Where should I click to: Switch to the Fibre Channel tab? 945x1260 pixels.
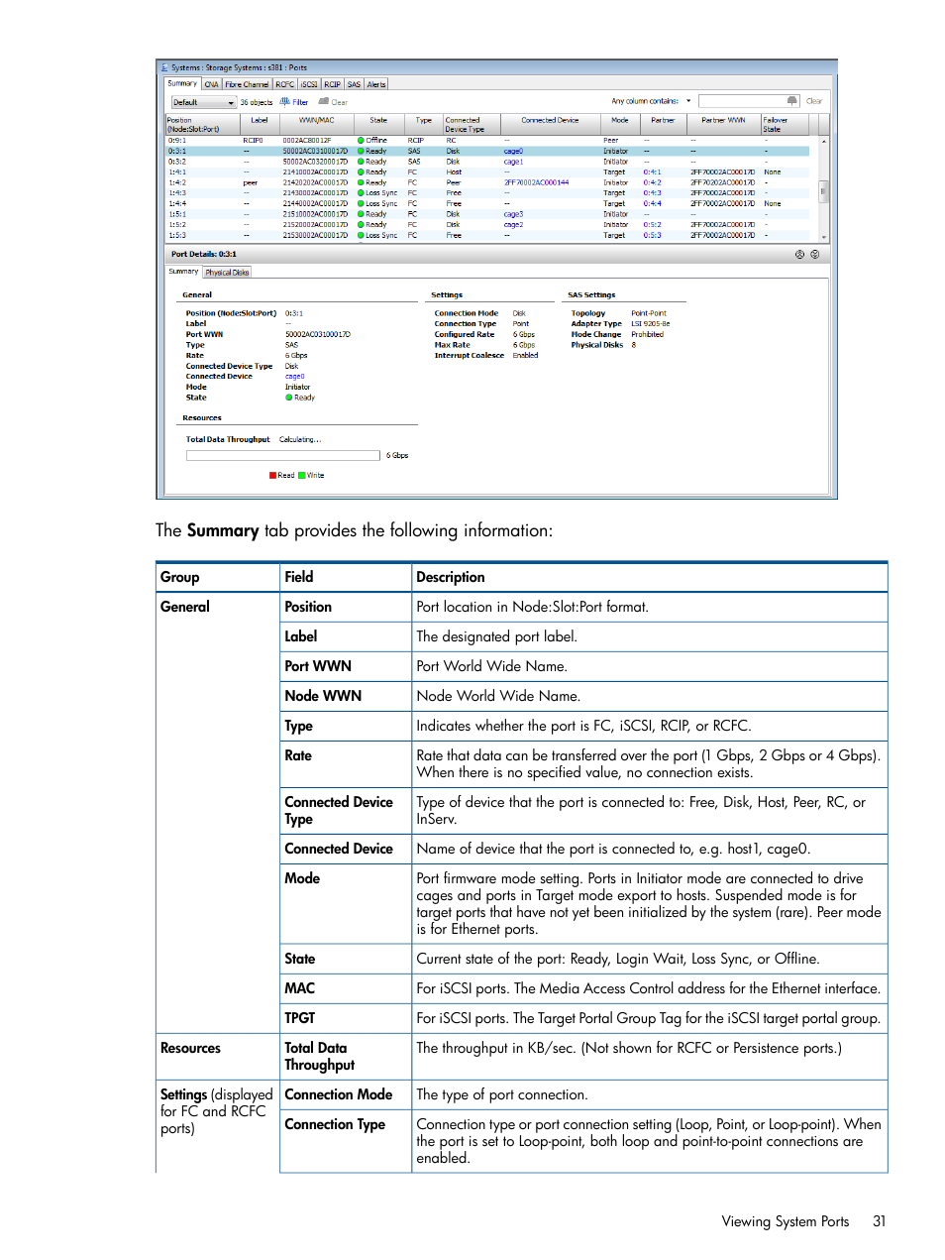[x=247, y=84]
